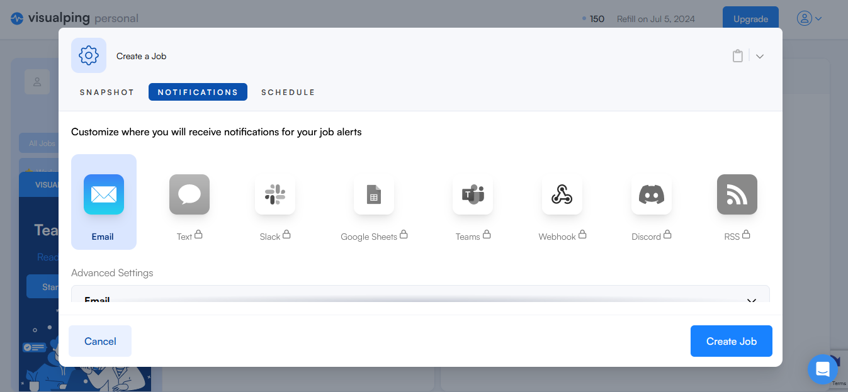Image resolution: width=848 pixels, height=392 pixels.
Task: Click the profile icon in the left sidebar
Action: (37, 82)
